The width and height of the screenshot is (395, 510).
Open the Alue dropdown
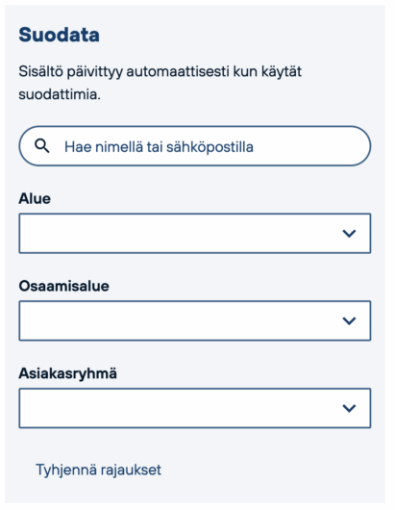point(194,233)
